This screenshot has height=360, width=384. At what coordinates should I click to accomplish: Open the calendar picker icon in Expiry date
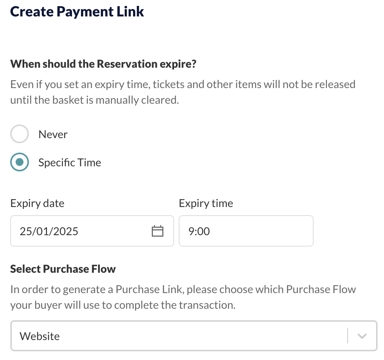[x=158, y=231]
